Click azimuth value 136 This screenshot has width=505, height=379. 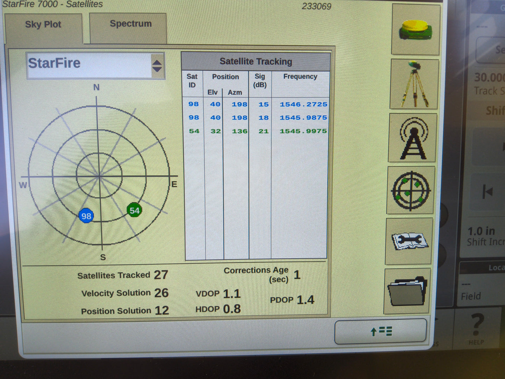pos(240,131)
